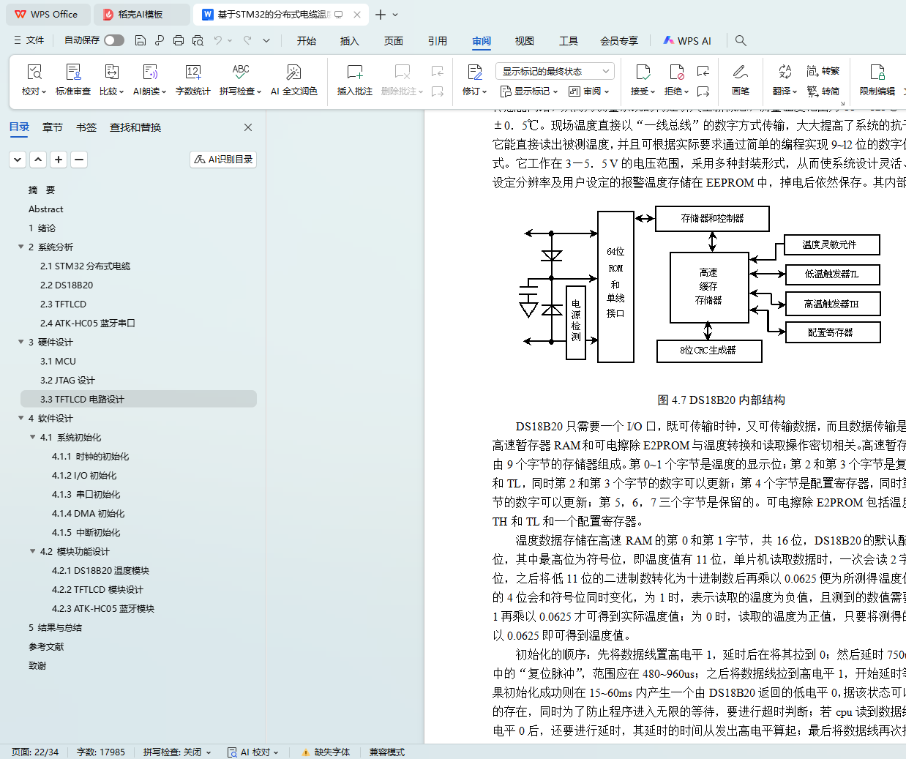
Task: Open the AI朗读 read-aloud tool
Action: point(149,72)
